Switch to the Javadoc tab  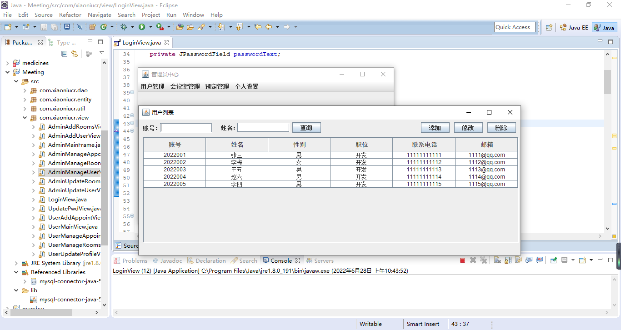pos(167,260)
